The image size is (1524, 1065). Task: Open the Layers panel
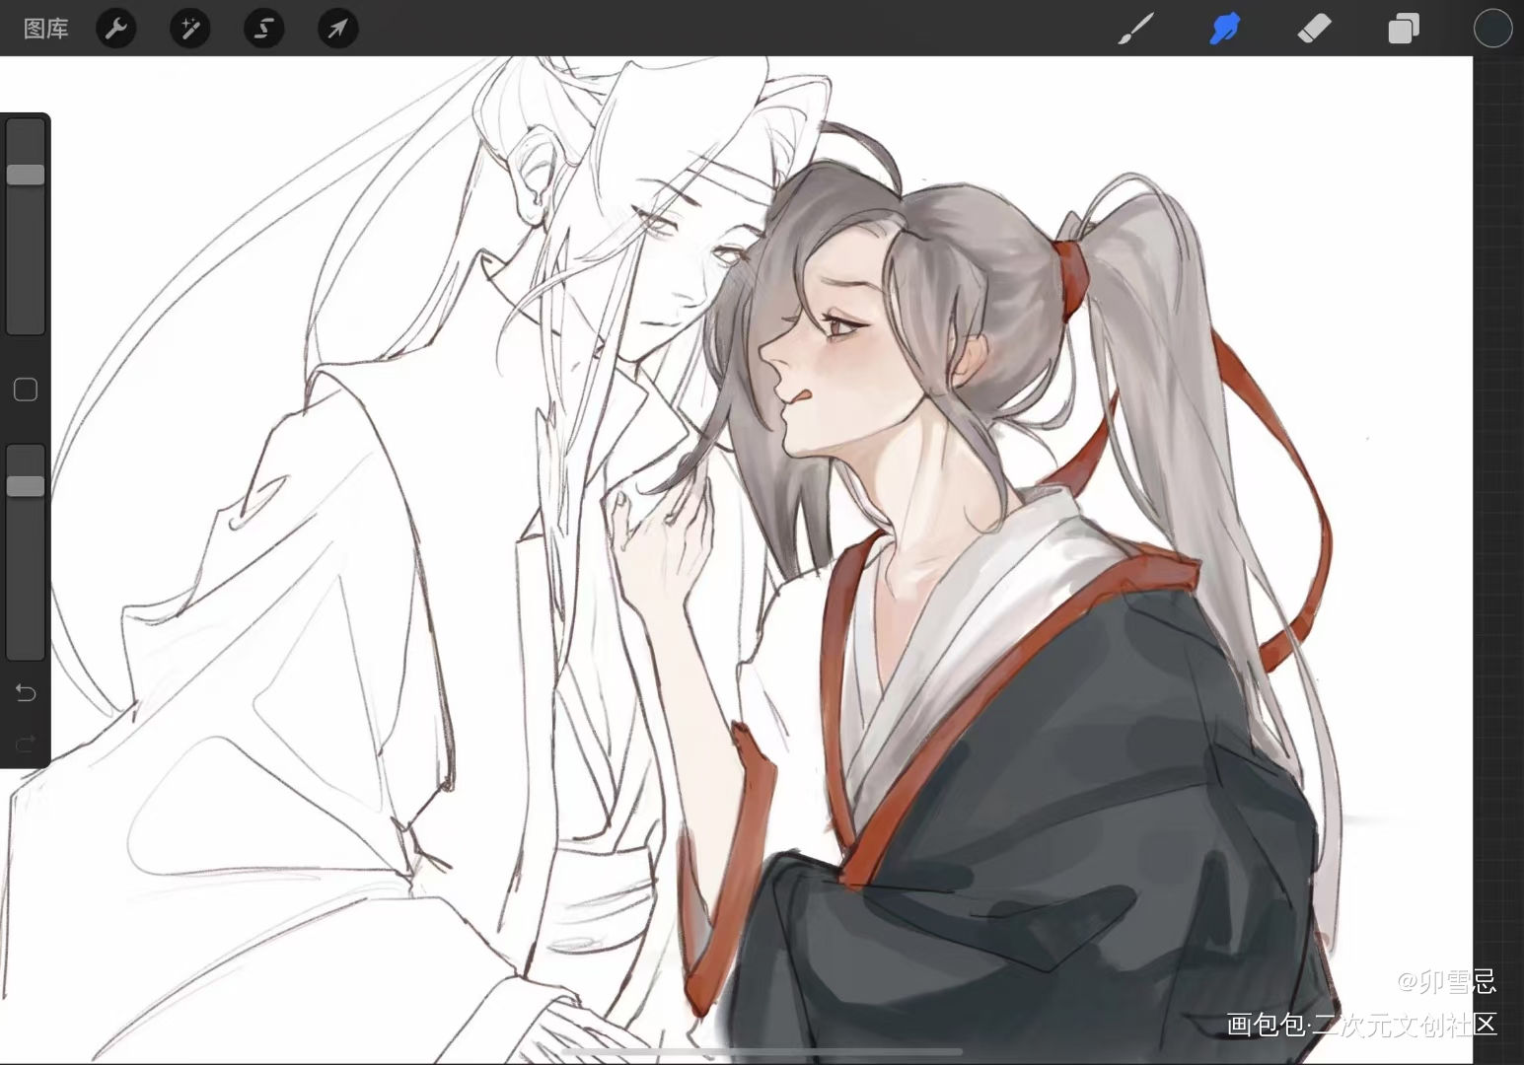(x=1403, y=29)
